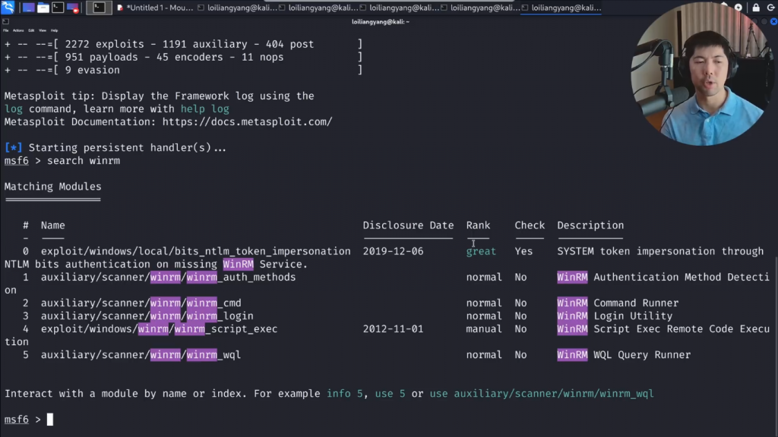
Task: Open the file manager launcher
Action: click(x=43, y=8)
